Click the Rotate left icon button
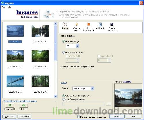This screenshot has height=120, width=144. tap(24, 105)
